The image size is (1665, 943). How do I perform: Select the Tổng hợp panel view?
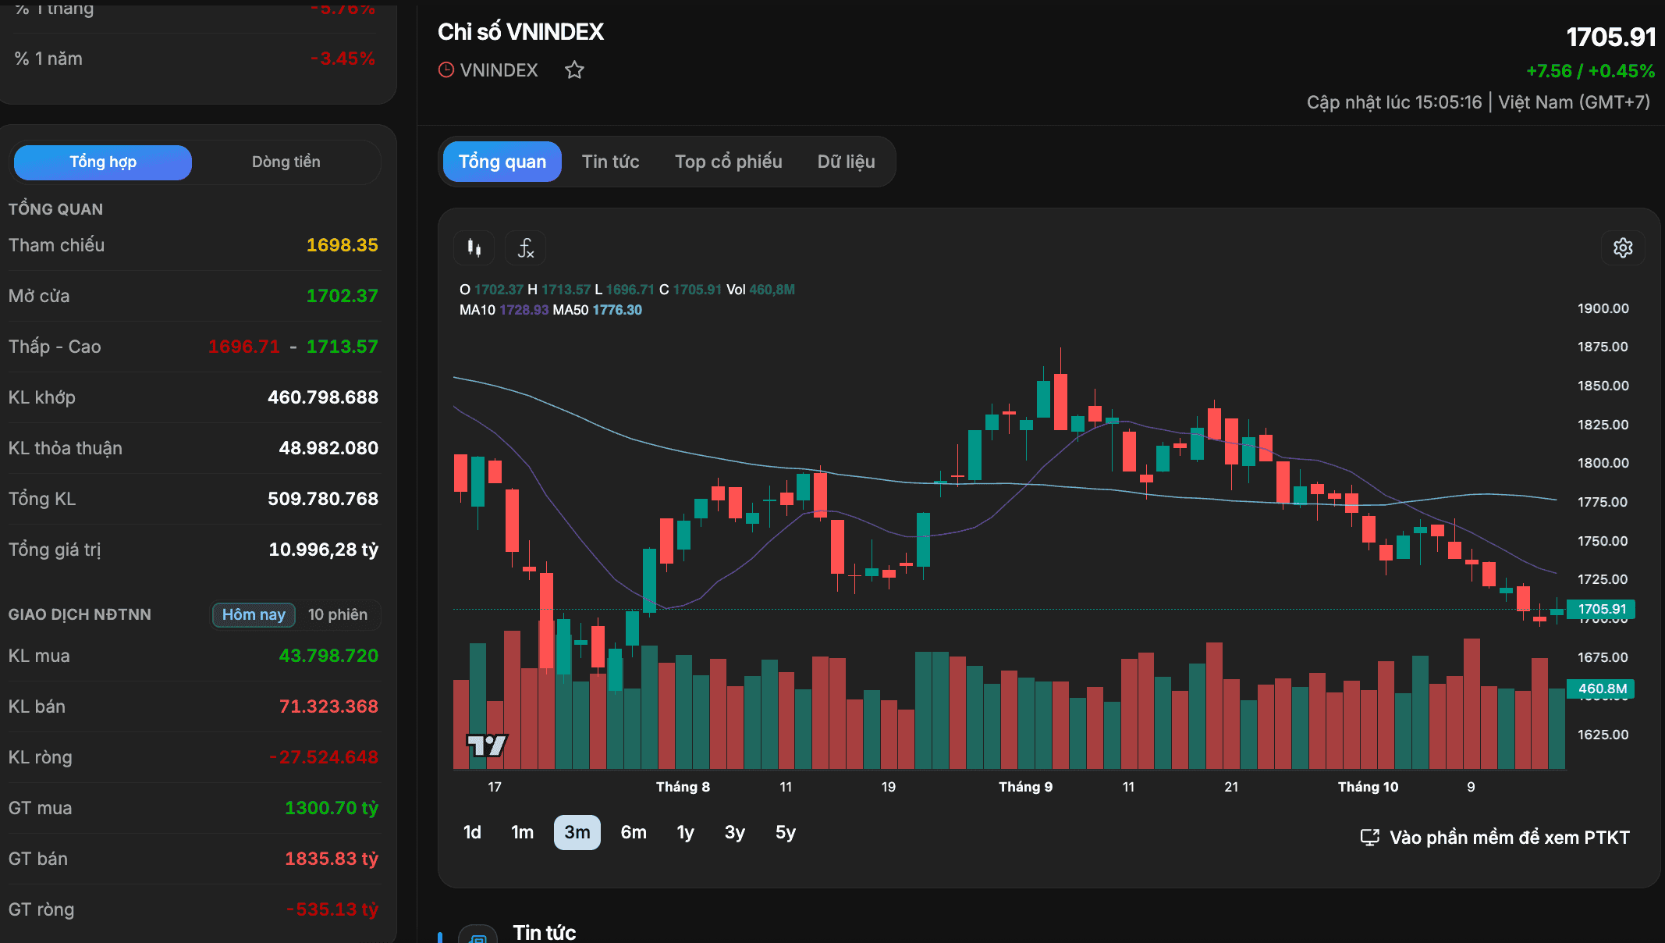tap(103, 162)
